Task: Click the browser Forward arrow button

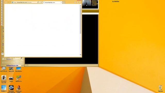Action: pyautogui.click(x=10, y=2)
